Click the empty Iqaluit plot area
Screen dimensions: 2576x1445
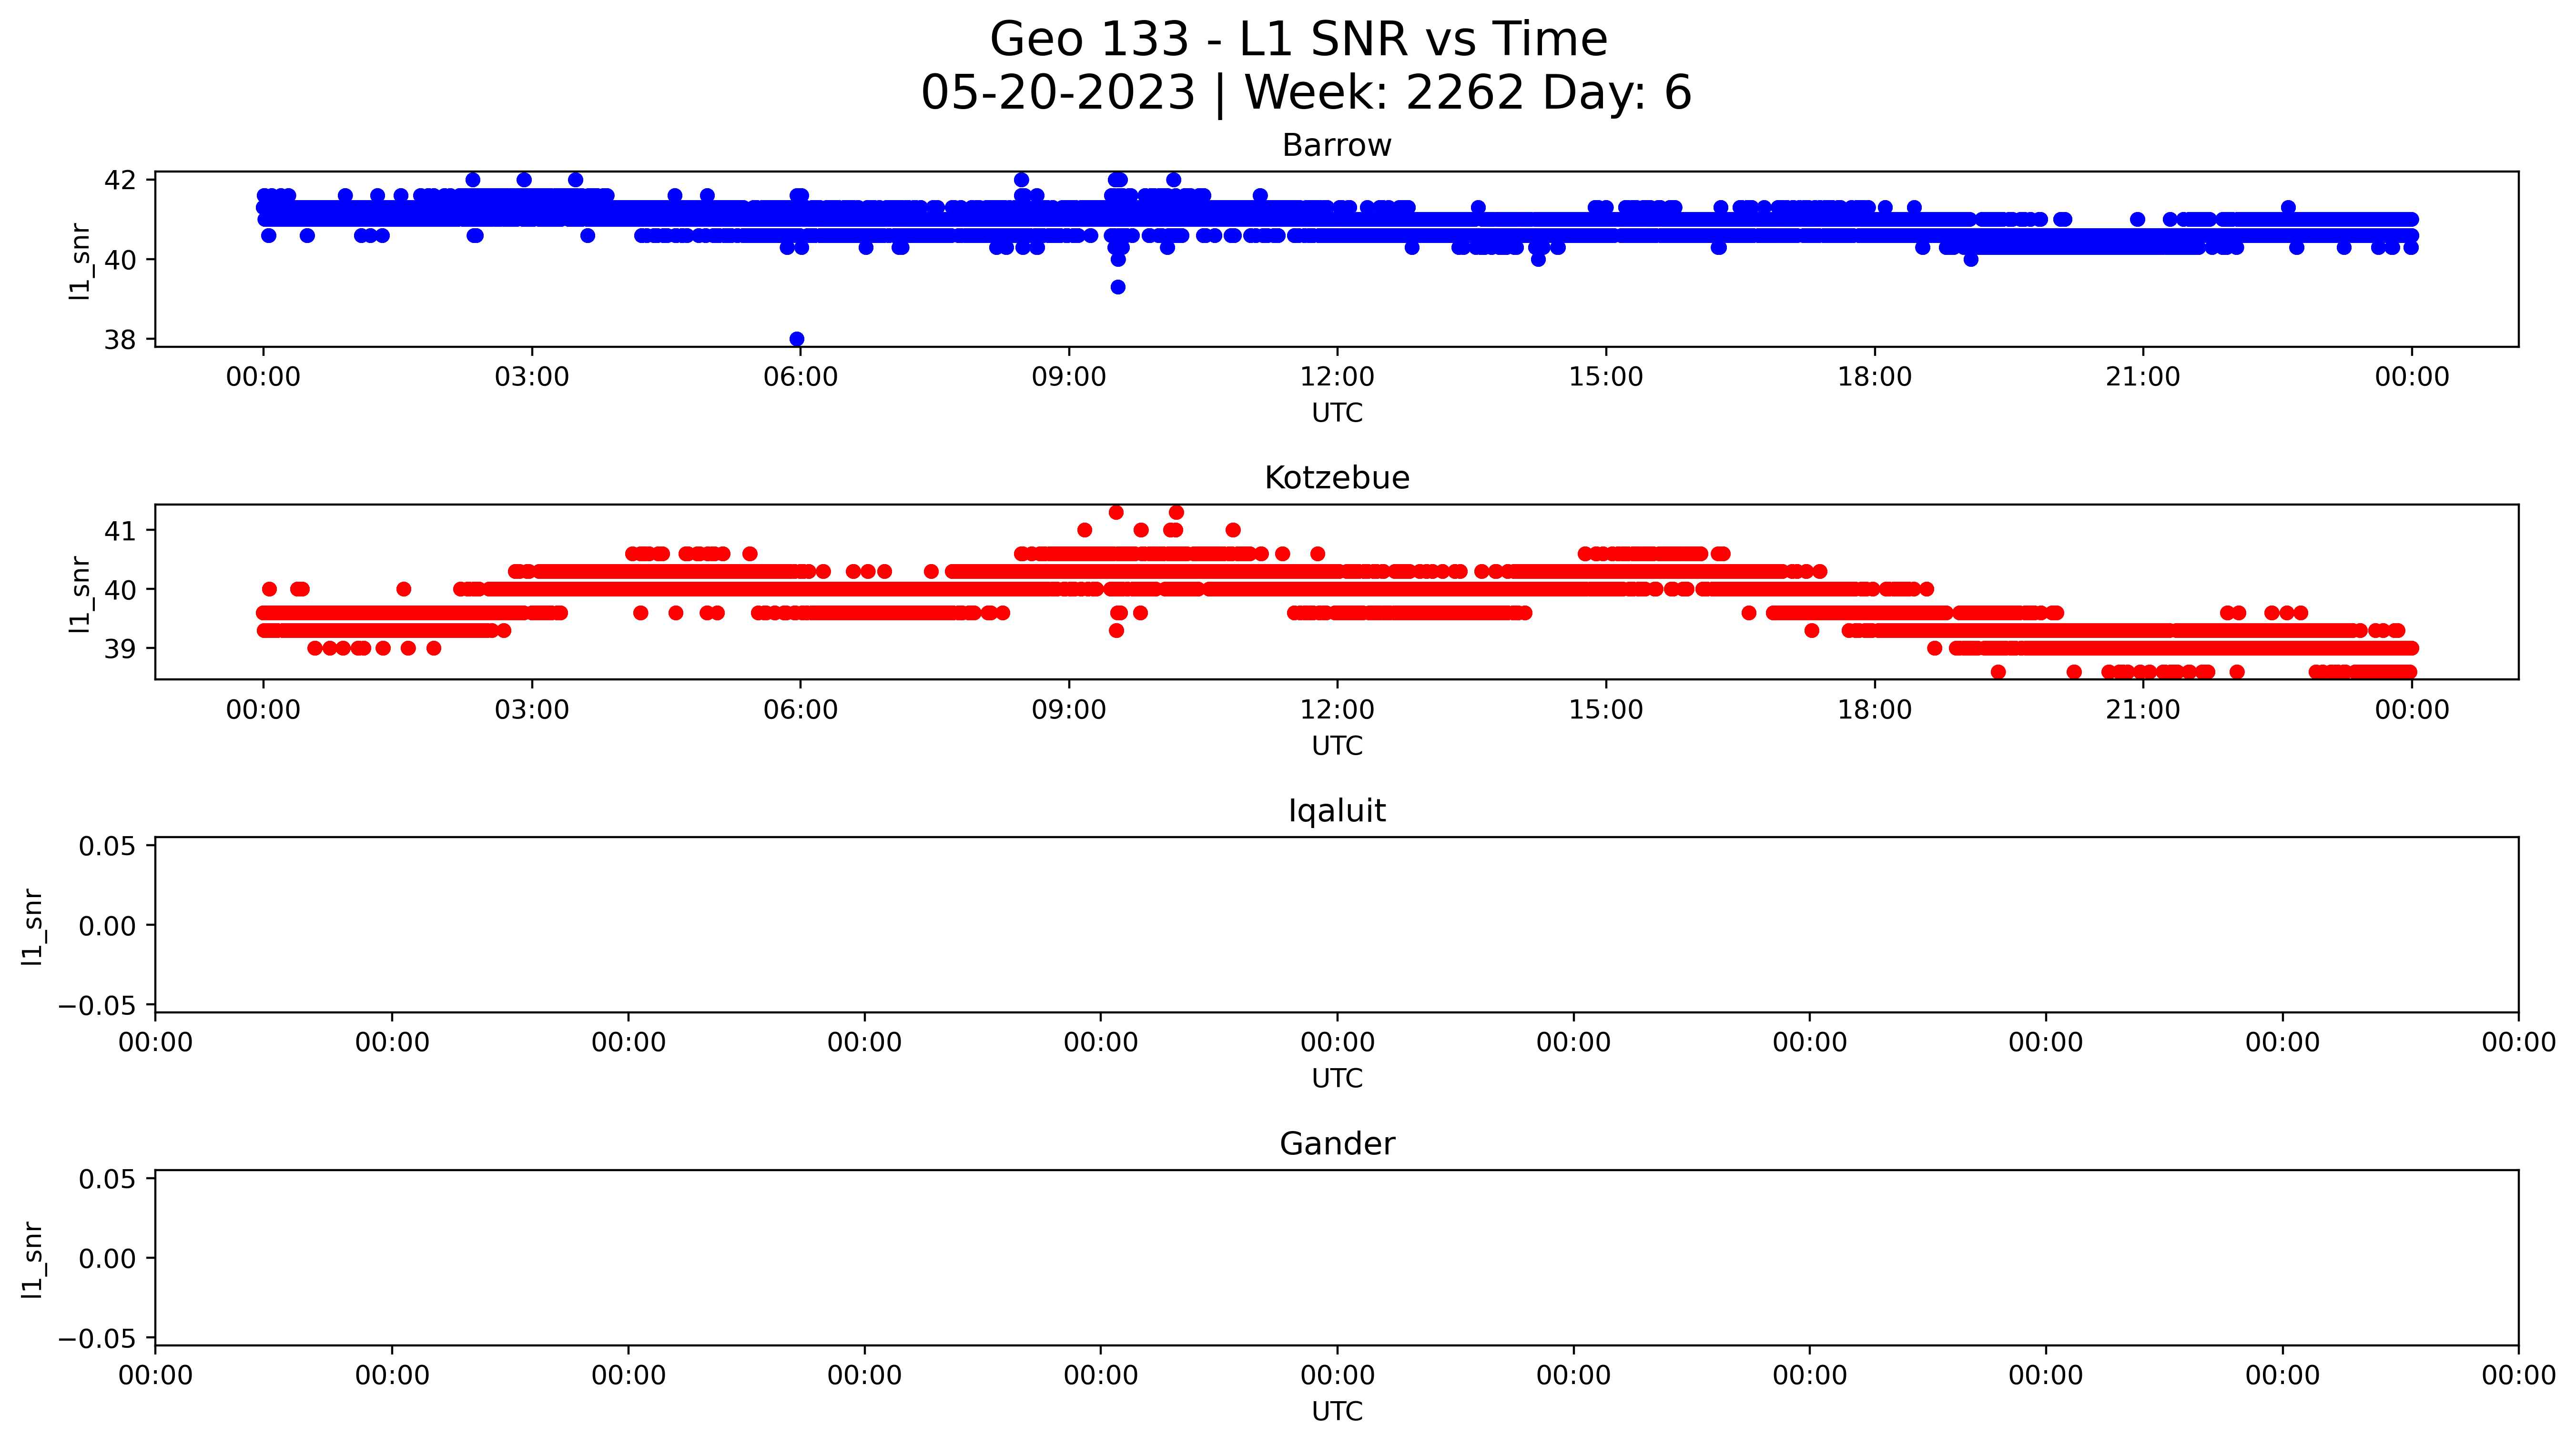(x=1337, y=925)
